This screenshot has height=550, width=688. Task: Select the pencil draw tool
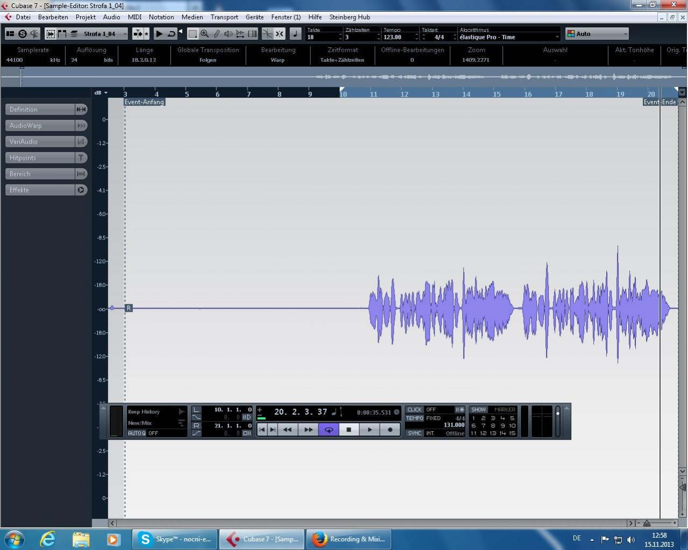click(216, 34)
